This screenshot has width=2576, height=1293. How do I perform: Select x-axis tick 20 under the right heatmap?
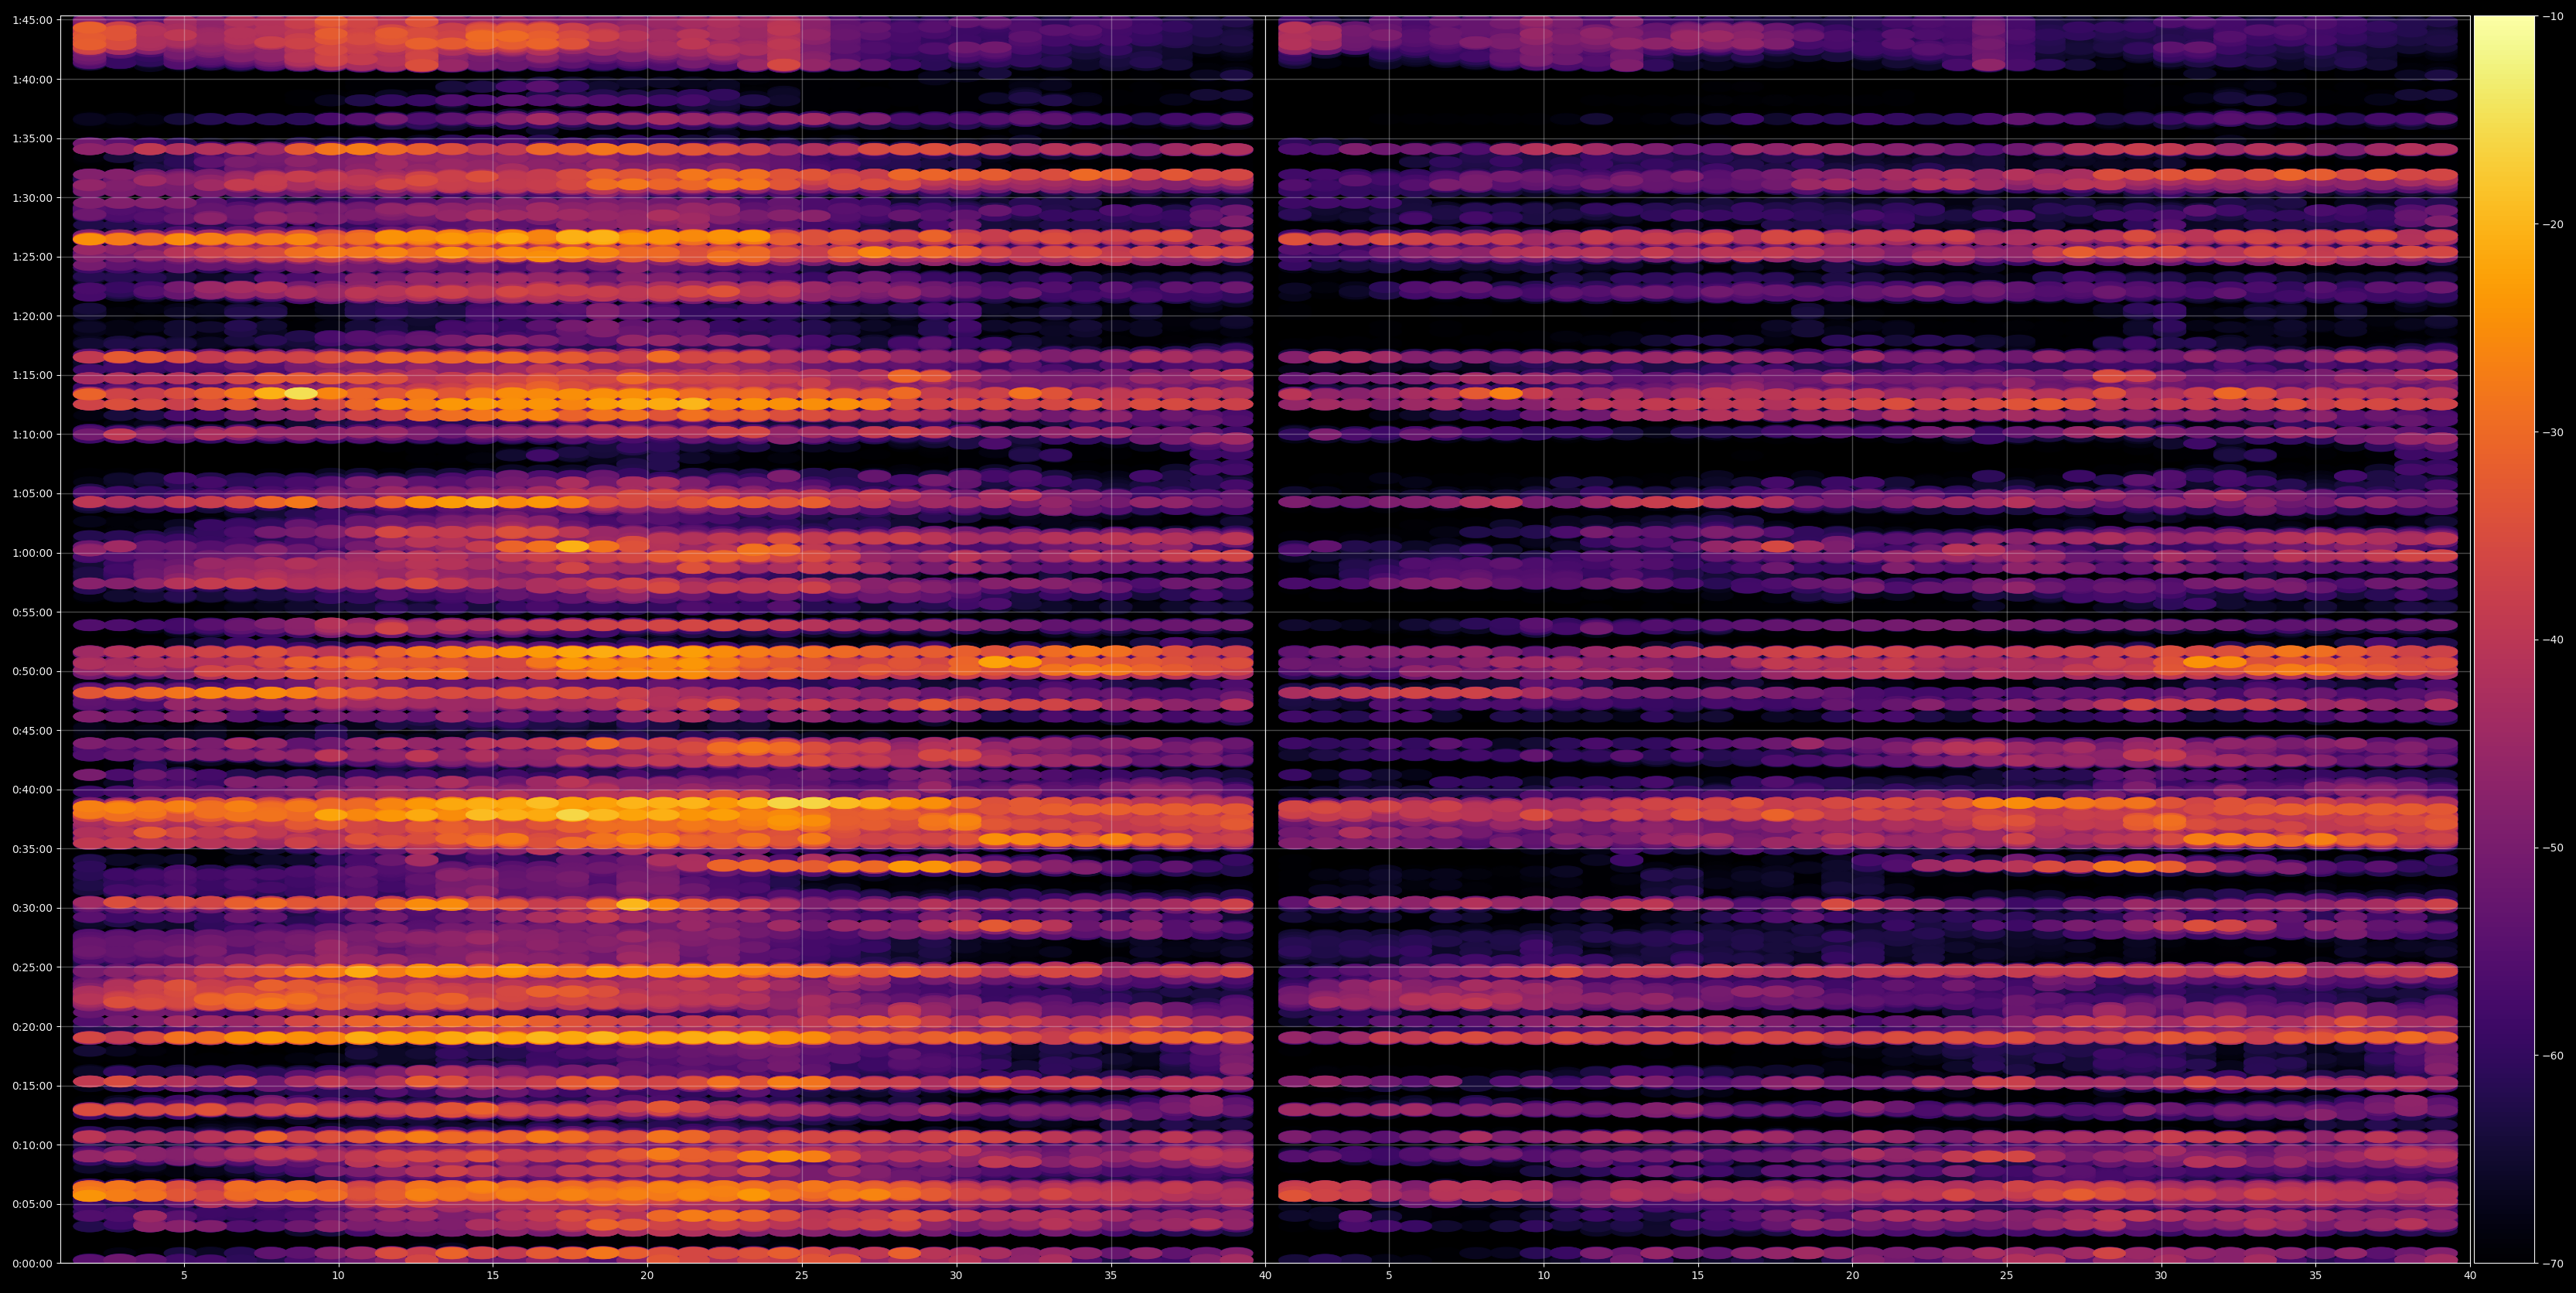[x=1852, y=1275]
